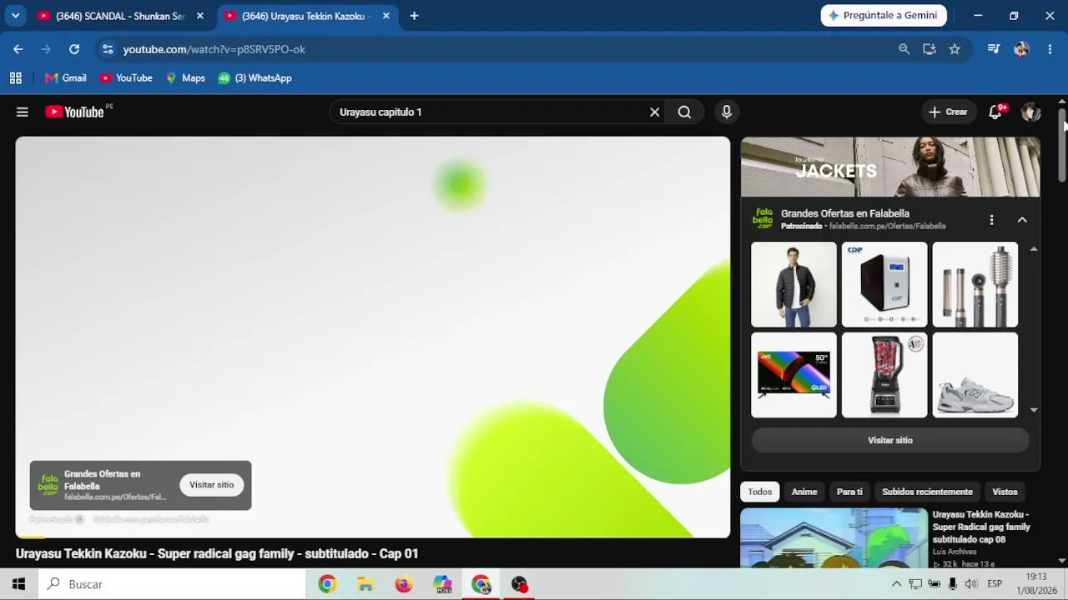Open the cap 08 video thumbnail

pyautogui.click(x=834, y=538)
